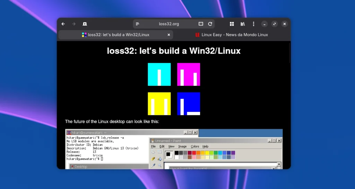Reload the loss32.org page
The height and width of the screenshot is (189, 355).
[x=210, y=24]
